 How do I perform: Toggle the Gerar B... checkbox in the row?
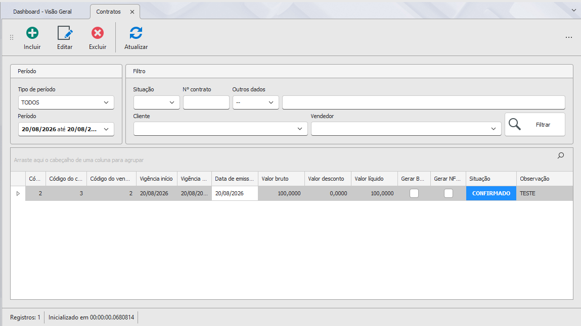click(414, 193)
